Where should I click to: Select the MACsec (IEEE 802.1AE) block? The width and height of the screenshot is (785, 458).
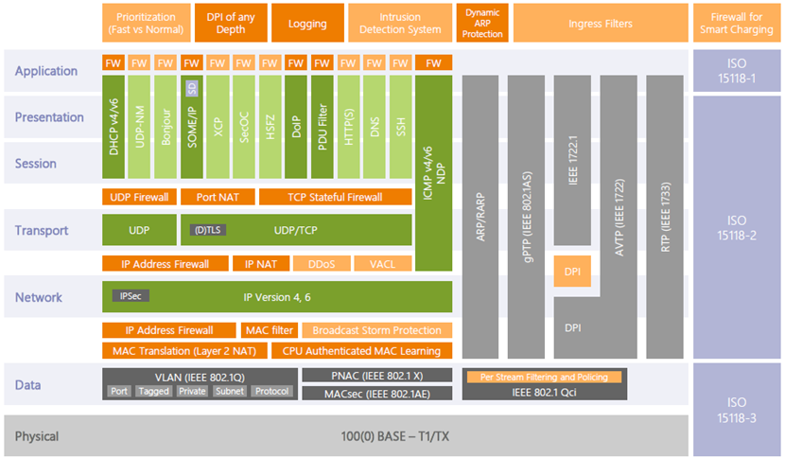pyautogui.click(x=377, y=393)
